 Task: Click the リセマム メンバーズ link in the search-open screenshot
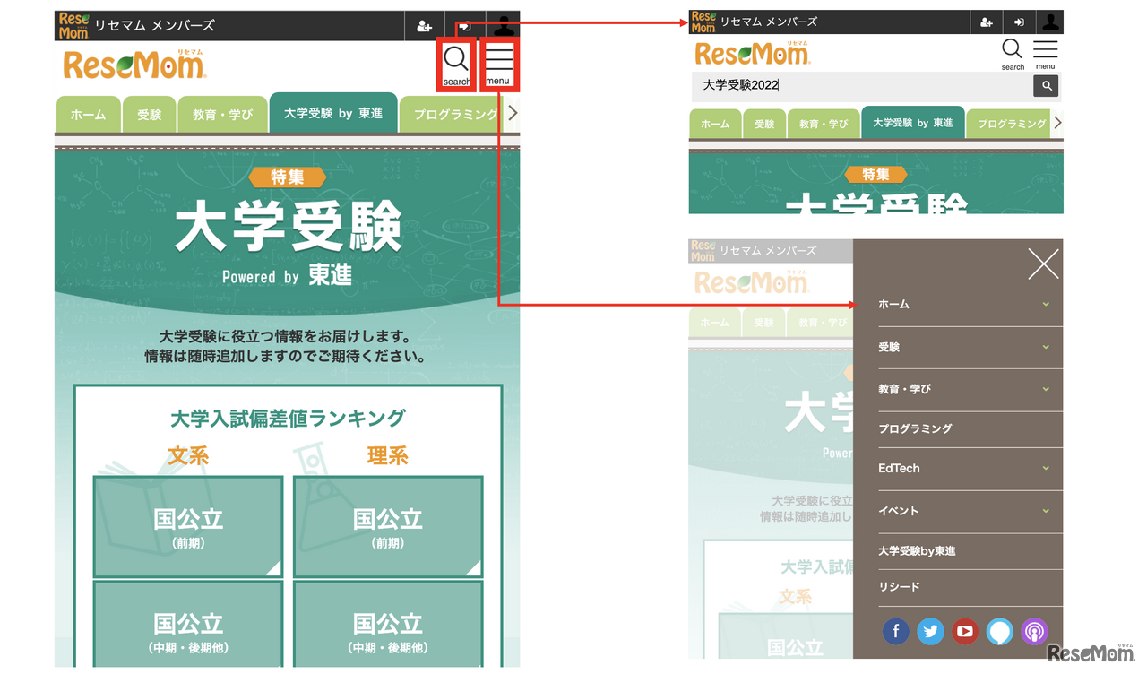[x=769, y=22]
